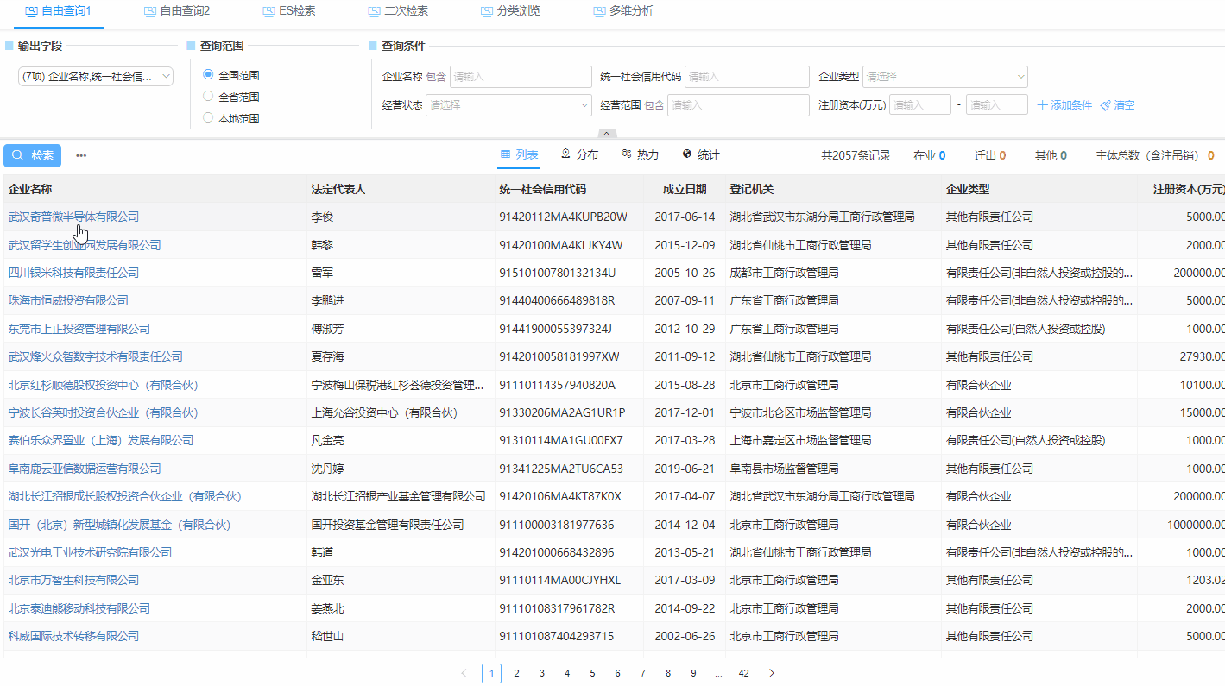Image resolution: width=1225 pixels, height=686 pixels.
Task: Select the 全省范围 radio option
Action: click(207, 96)
